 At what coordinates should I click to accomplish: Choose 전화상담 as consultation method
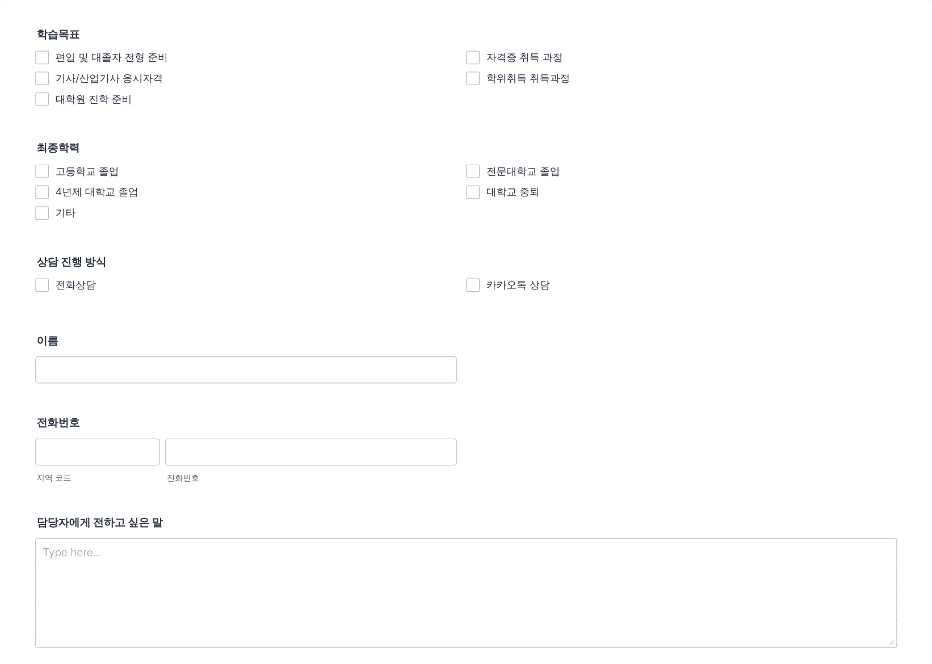(42, 285)
